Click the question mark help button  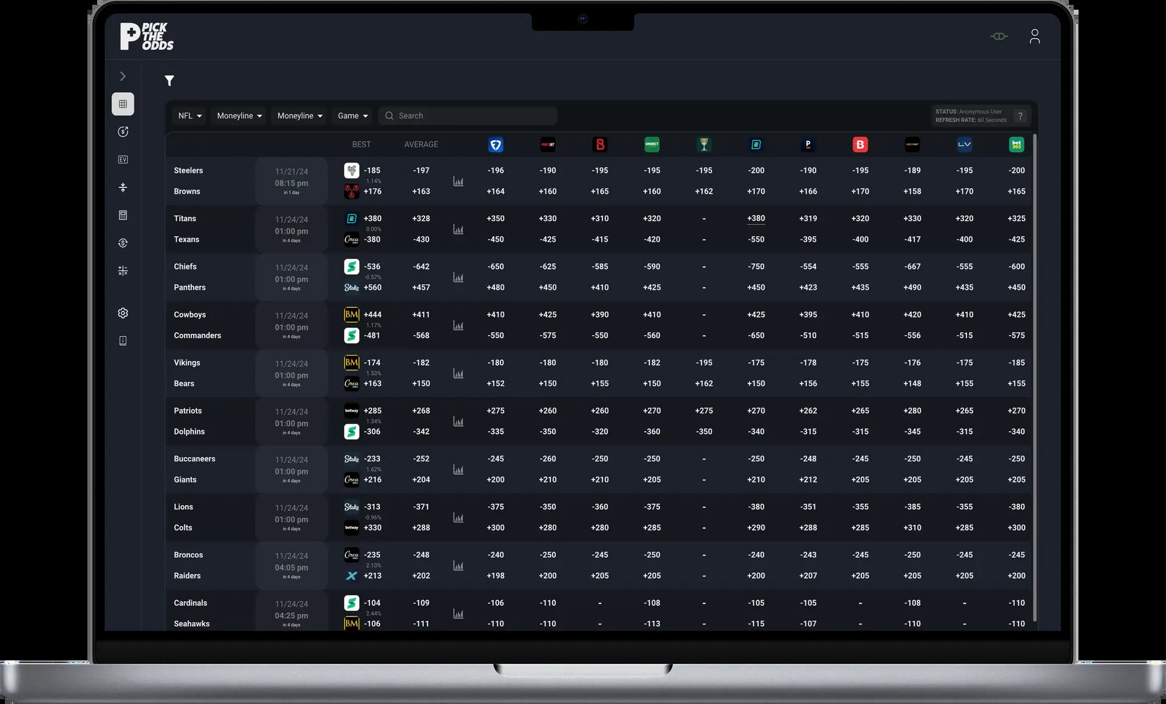click(x=1020, y=116)
